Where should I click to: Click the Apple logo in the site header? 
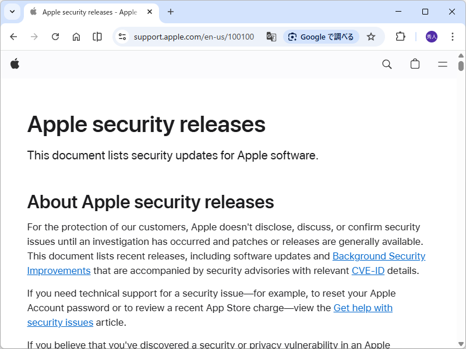click(15, 64)
